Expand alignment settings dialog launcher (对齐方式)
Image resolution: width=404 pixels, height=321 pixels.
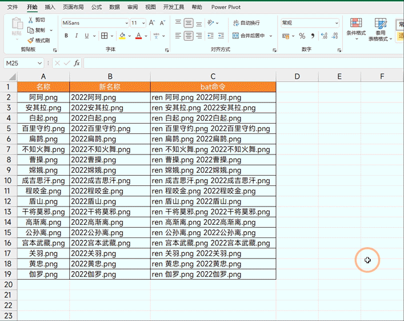(x=274, y=50)
